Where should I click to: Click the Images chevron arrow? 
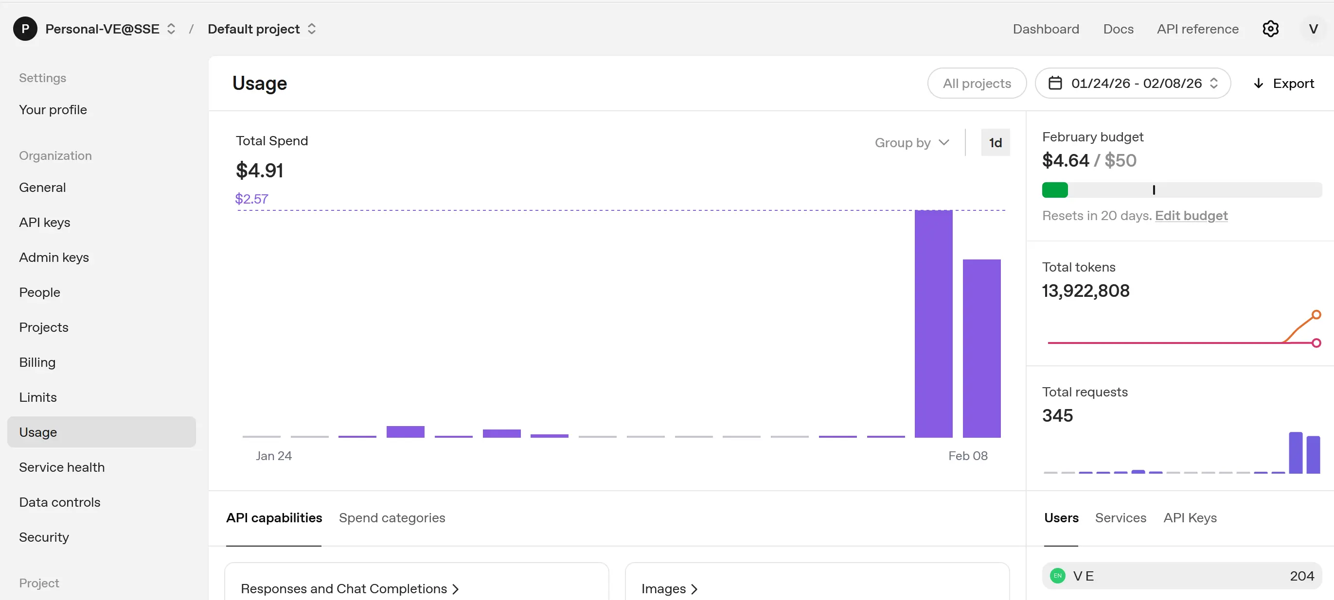tap(694, 589)
